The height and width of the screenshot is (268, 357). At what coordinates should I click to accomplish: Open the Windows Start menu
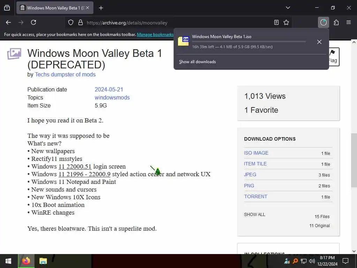tap(8, 261)
